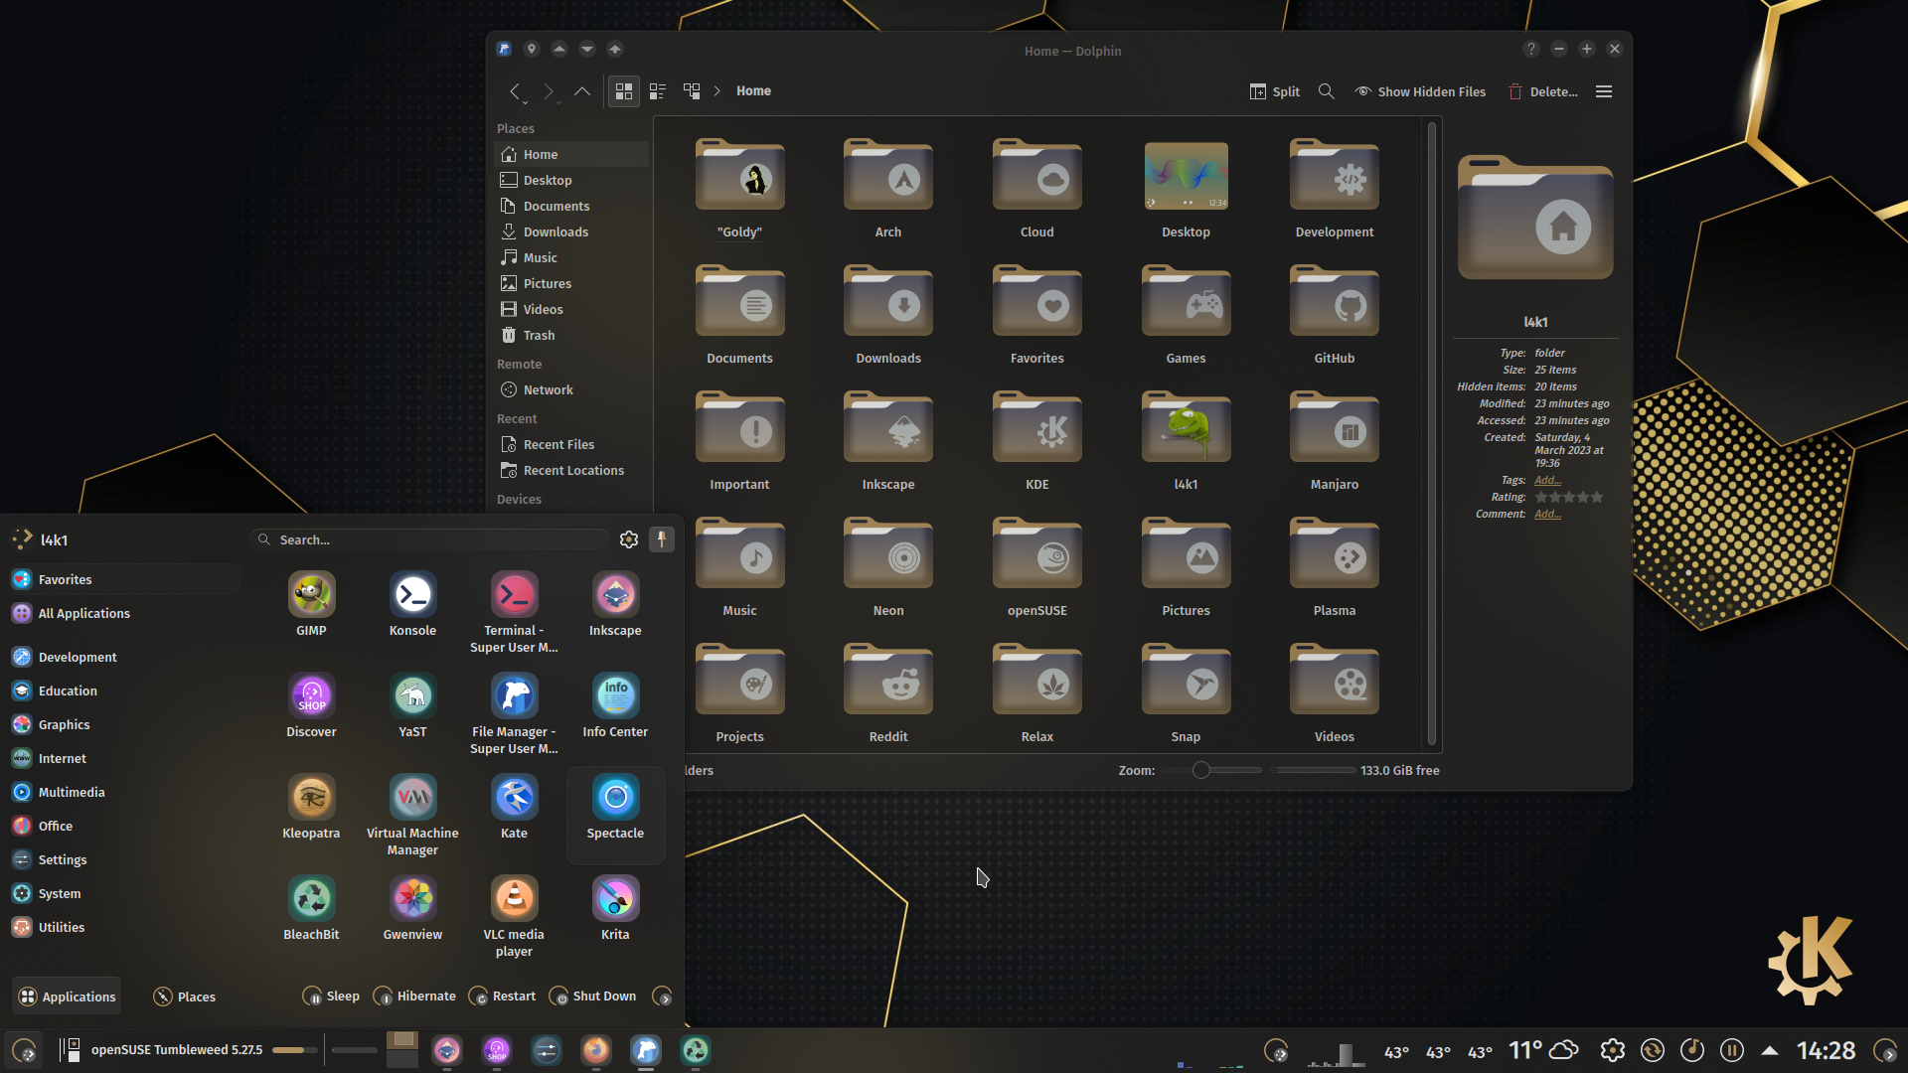Open Network under Remote

point(571,389)
